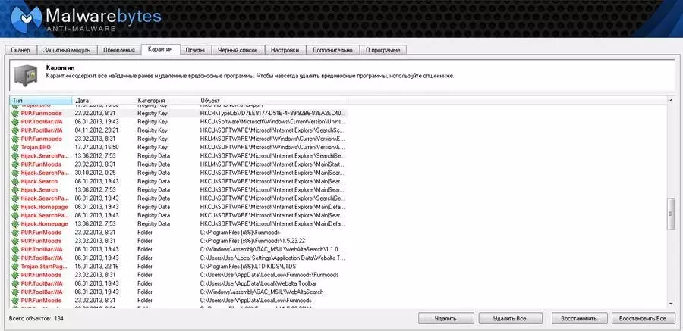The width and height of the screenshot is (683, 331).
Task: Click Registry Key category in Trojan.BHO 17.07.2013 row
Action: [153, 147]
